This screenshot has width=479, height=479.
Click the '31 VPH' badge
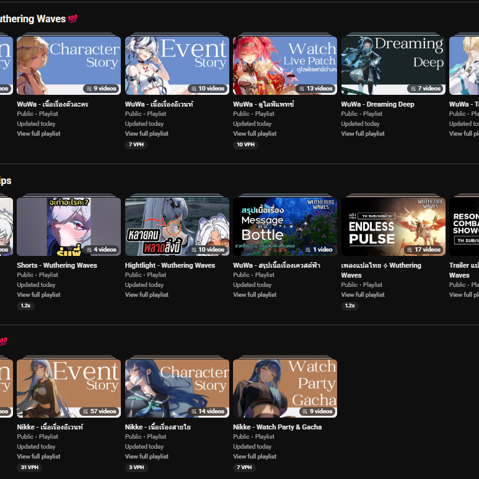pyautogui.click(x=30, y=467)
